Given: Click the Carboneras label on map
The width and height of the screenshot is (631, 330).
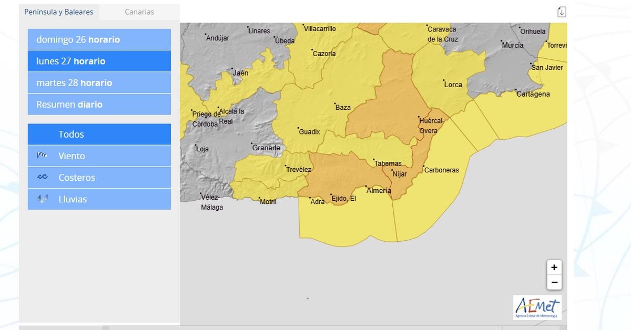Looking at the screenshot, I should point(442,170).
